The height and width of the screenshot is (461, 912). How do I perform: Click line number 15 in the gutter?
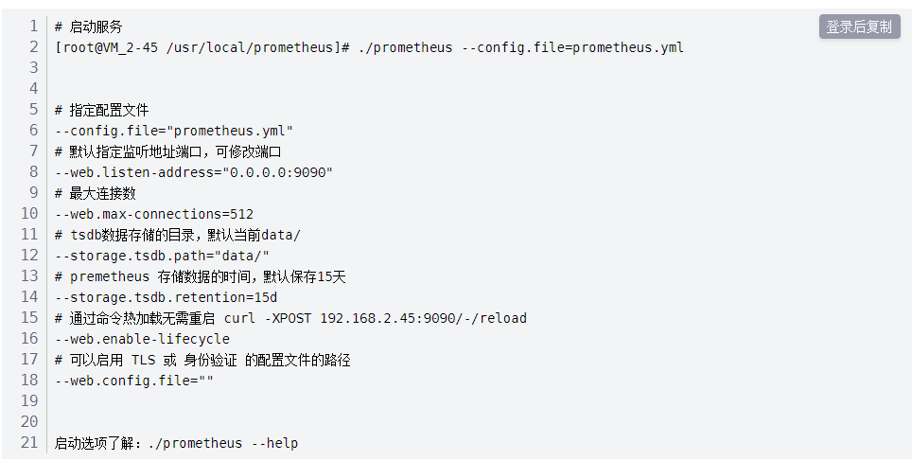click(29, 318)
